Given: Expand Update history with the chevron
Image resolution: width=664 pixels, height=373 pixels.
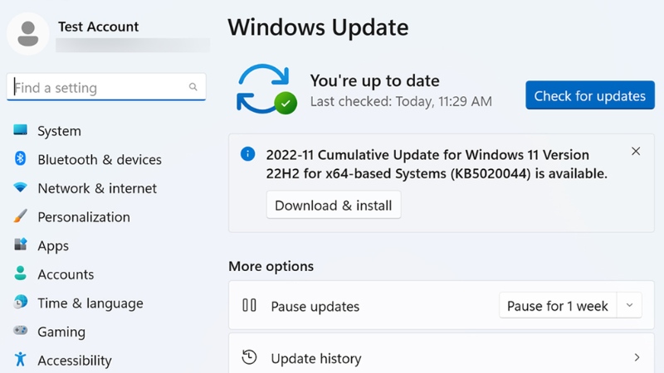Looking at the screenshot, I should [637, 358].
